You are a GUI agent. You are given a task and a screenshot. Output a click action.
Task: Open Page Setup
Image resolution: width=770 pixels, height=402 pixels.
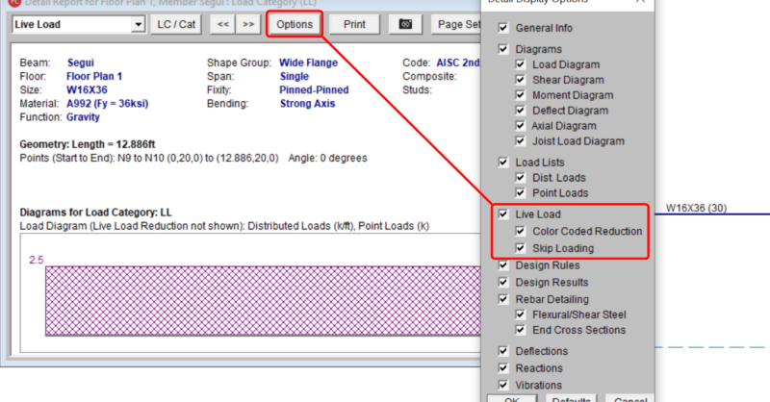tap(457, 23)
